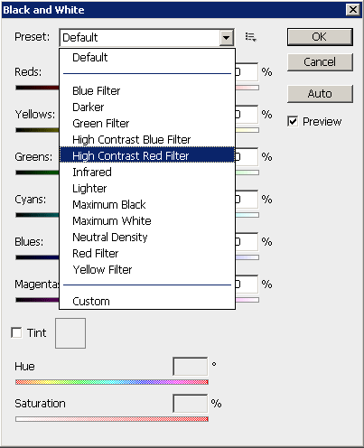Image resolution: width=364 pixels, height=448 pixels.
Task: Select the Neutral Density preset
Action: (147, 237)
